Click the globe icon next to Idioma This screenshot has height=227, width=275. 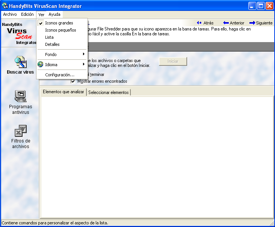coord(40,64)
